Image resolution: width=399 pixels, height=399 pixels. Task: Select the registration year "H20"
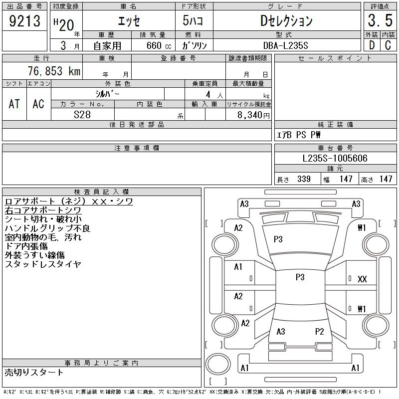64,24
